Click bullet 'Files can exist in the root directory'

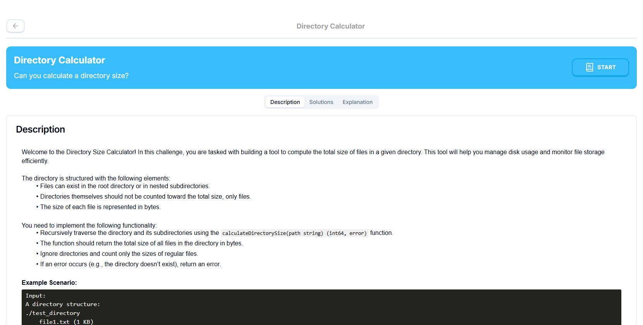125,186
